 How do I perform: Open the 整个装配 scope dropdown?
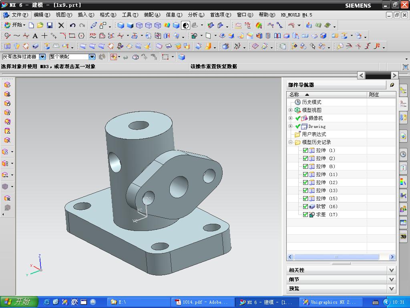92,57
